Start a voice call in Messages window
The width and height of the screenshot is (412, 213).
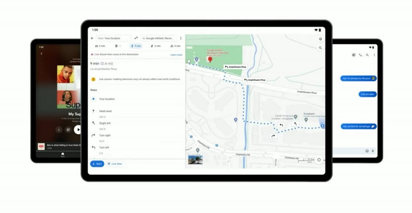pyautogui.click(x=360, y=55)
